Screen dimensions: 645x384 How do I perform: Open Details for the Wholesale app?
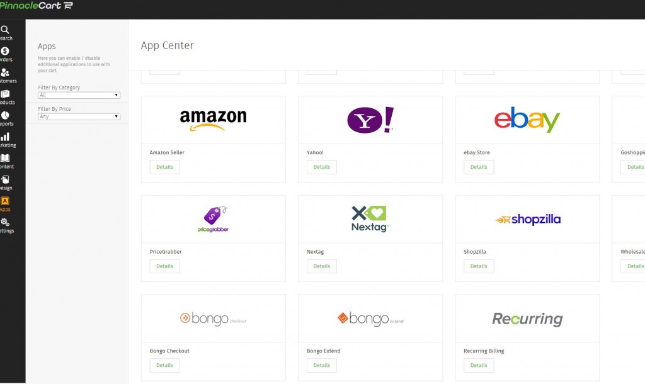(x=633, y=266)
